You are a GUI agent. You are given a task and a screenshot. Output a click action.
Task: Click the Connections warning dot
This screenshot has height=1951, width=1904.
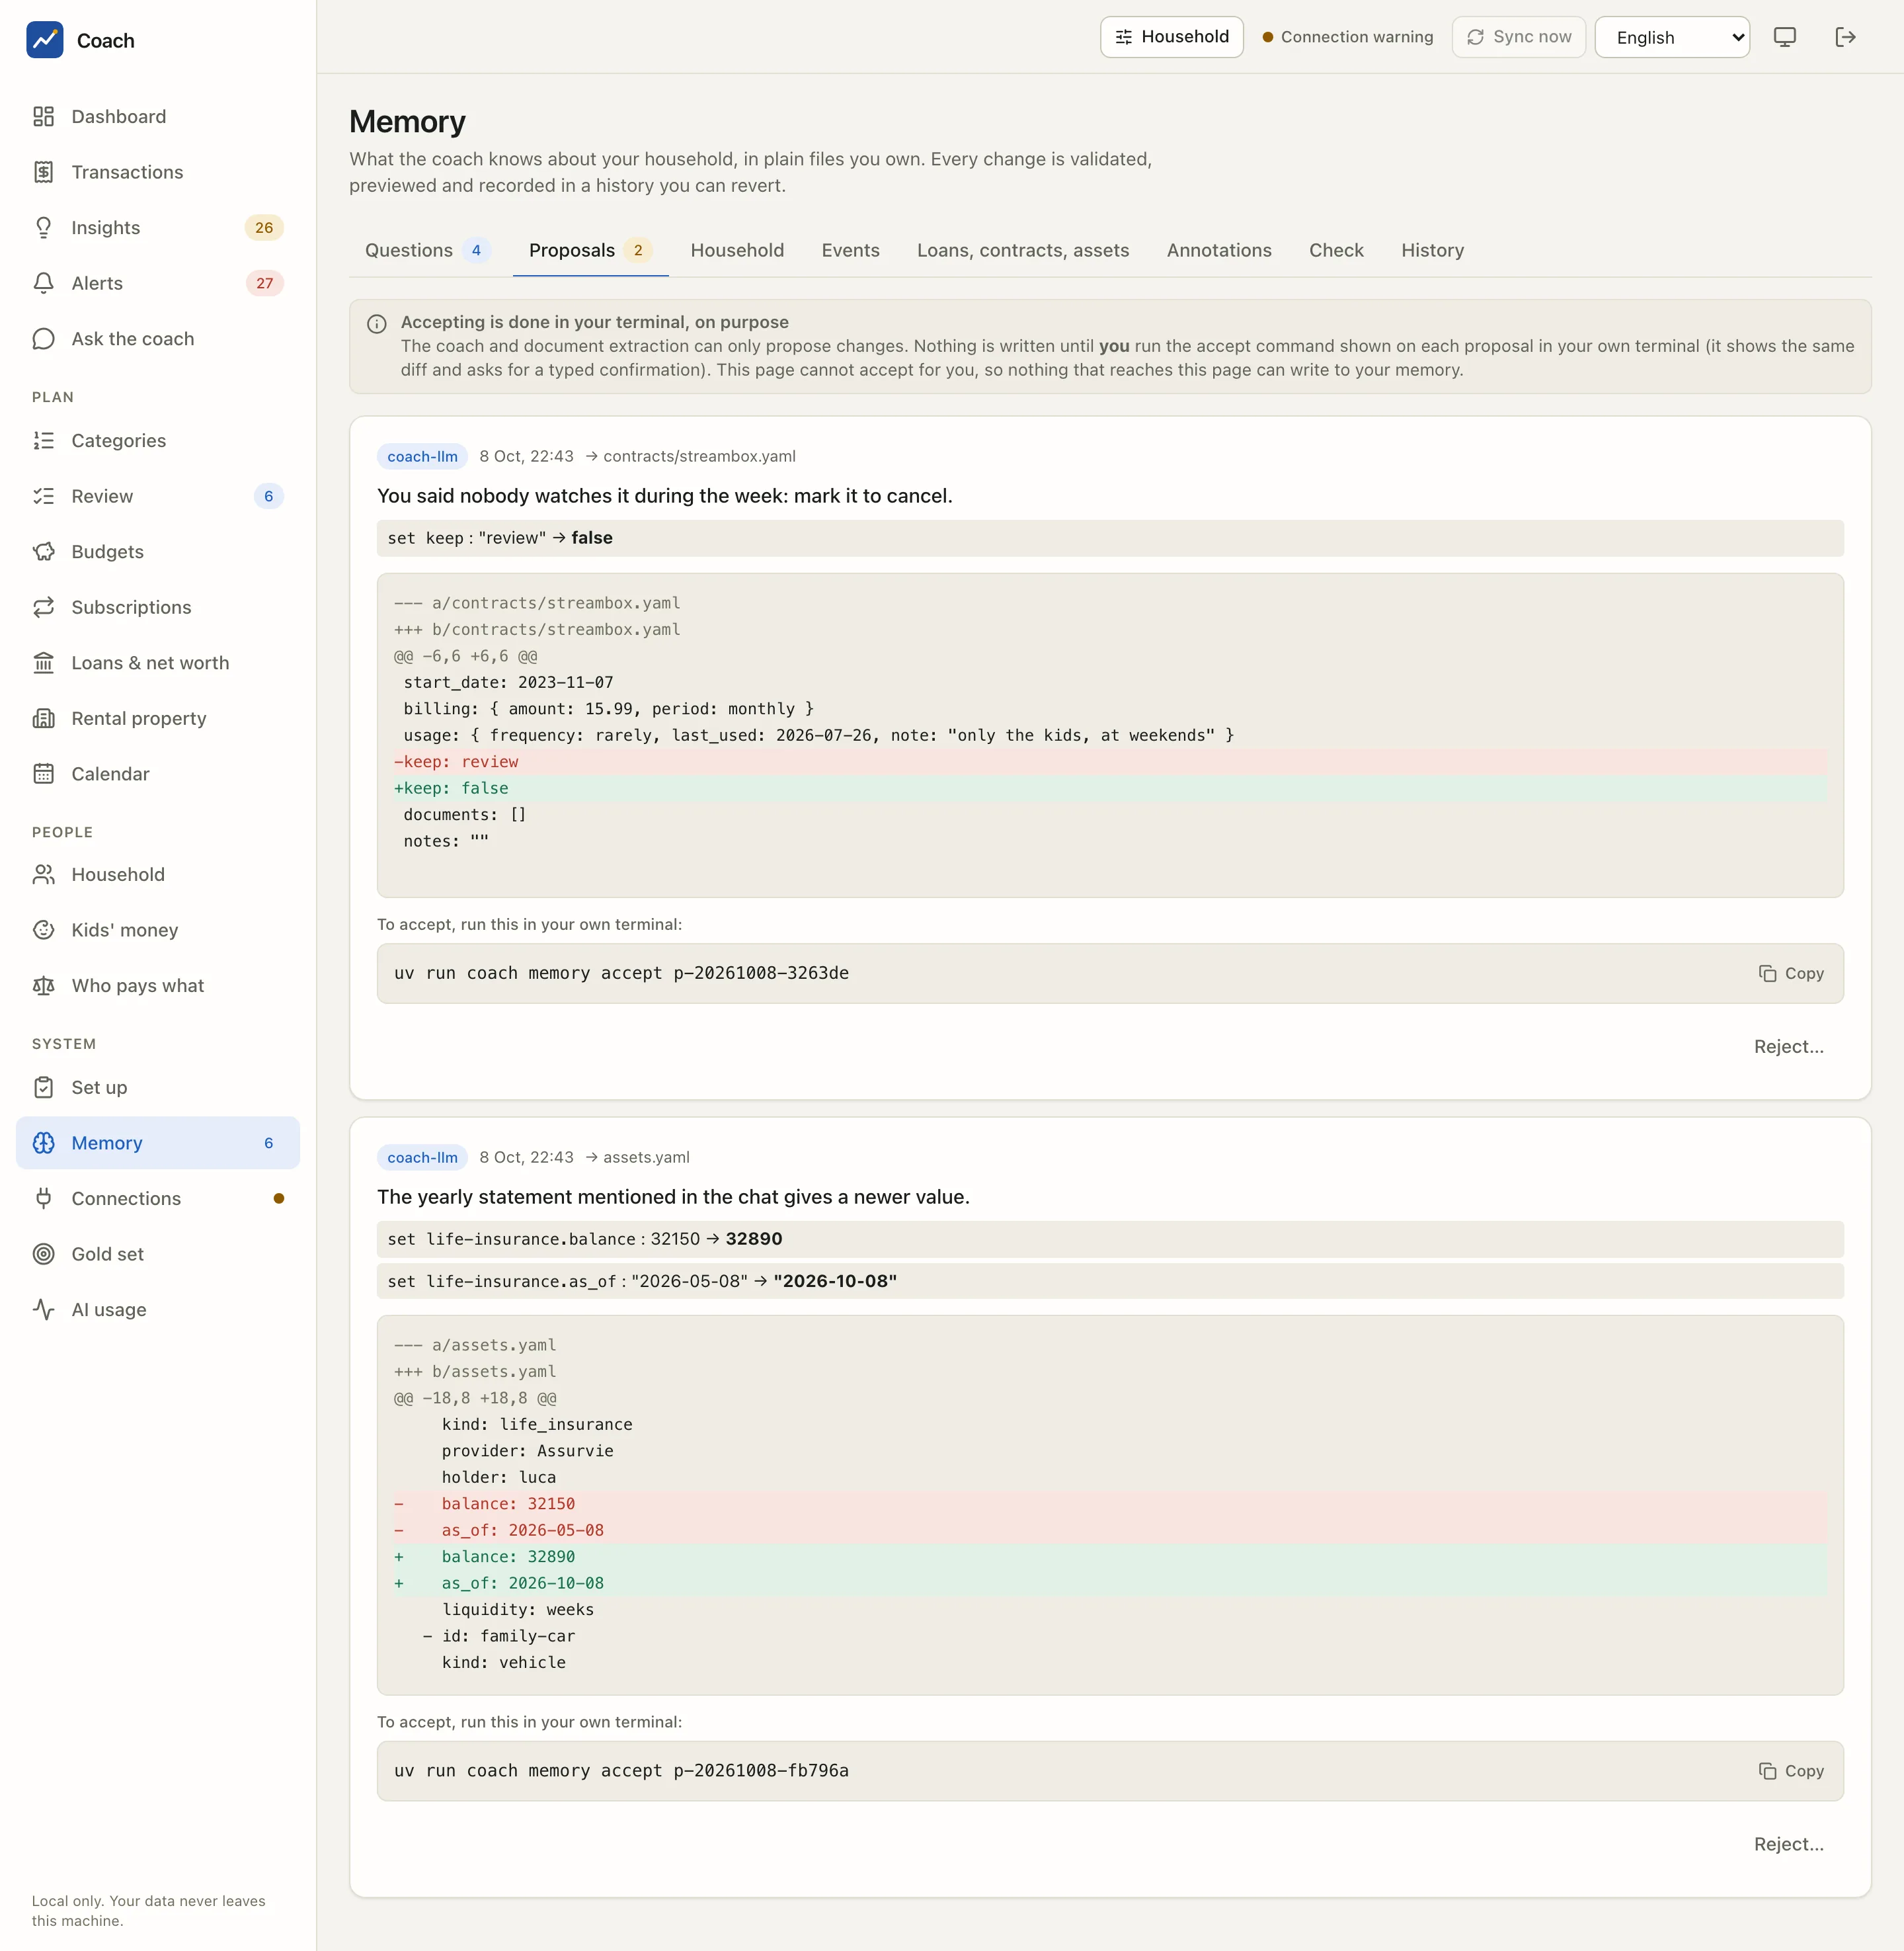coord(279,1198)
